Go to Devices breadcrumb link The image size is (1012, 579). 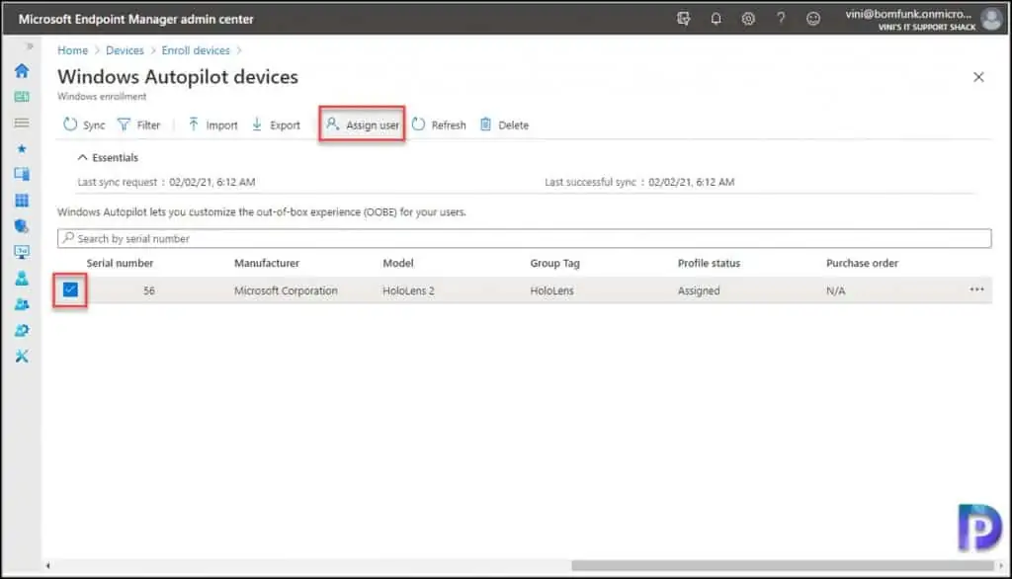click(x=125, y=50)
